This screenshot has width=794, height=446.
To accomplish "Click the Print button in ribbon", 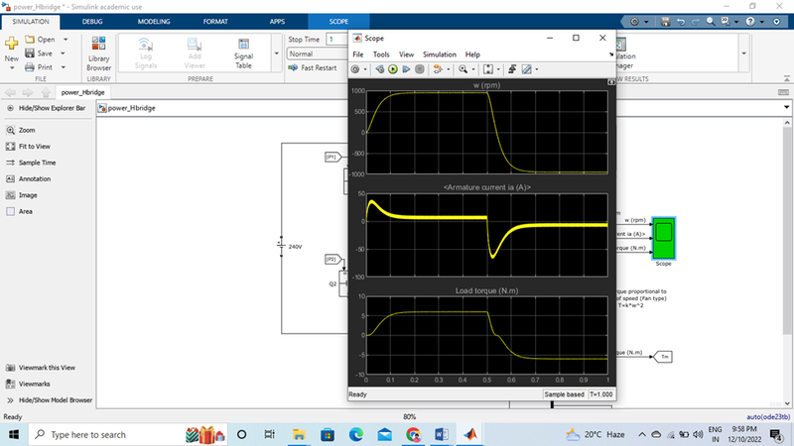I will pos(39,67).
